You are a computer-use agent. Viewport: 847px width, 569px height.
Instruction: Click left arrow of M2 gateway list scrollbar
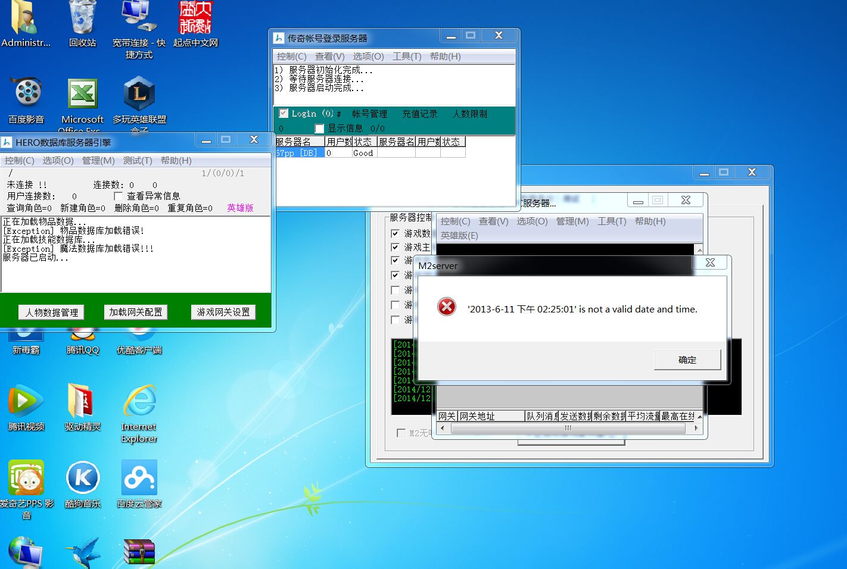coord(442,428)
